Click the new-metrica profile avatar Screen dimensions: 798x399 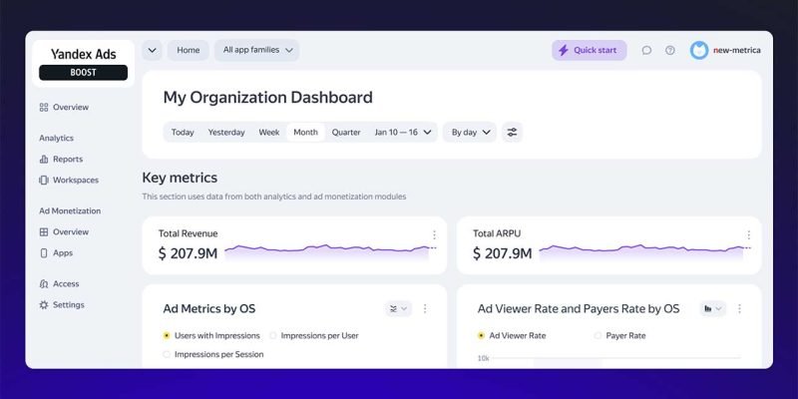tap(699, 50)
